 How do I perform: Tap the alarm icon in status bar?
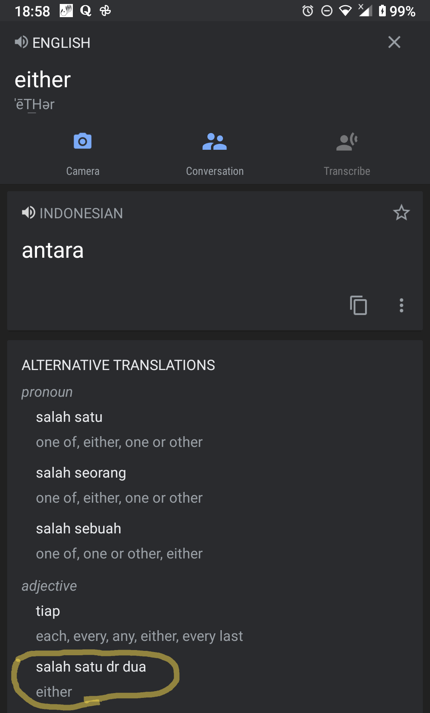307,11
